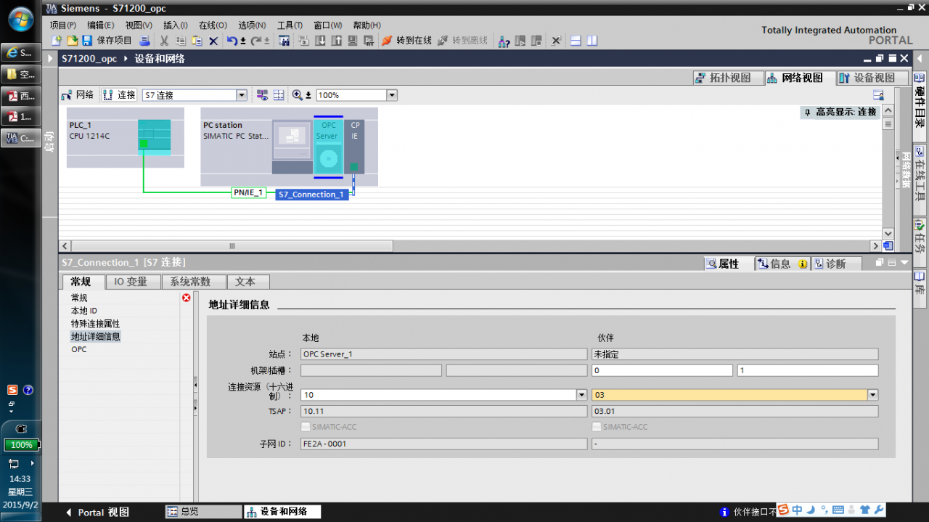Image resolution: width=929 pixels, height=522 pixels.
Task: Open the 在线(O) menu
Action: click(x=213, y=25)
